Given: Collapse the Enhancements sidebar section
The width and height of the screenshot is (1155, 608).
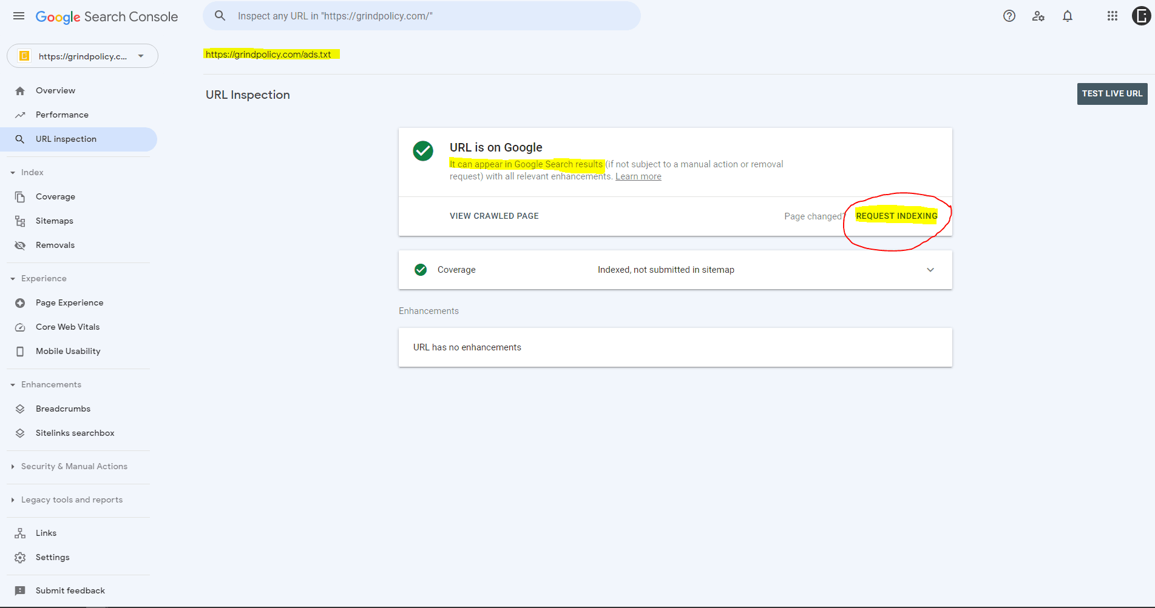Looking at the screenshot, I should [x=13, y=385].
